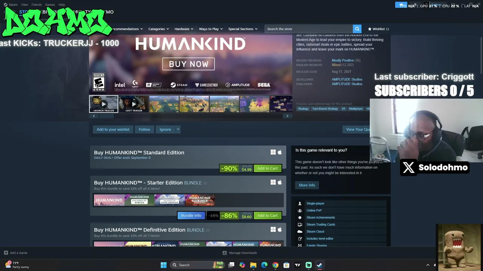Click the Online PvP feature icon

tap(300, 210)
